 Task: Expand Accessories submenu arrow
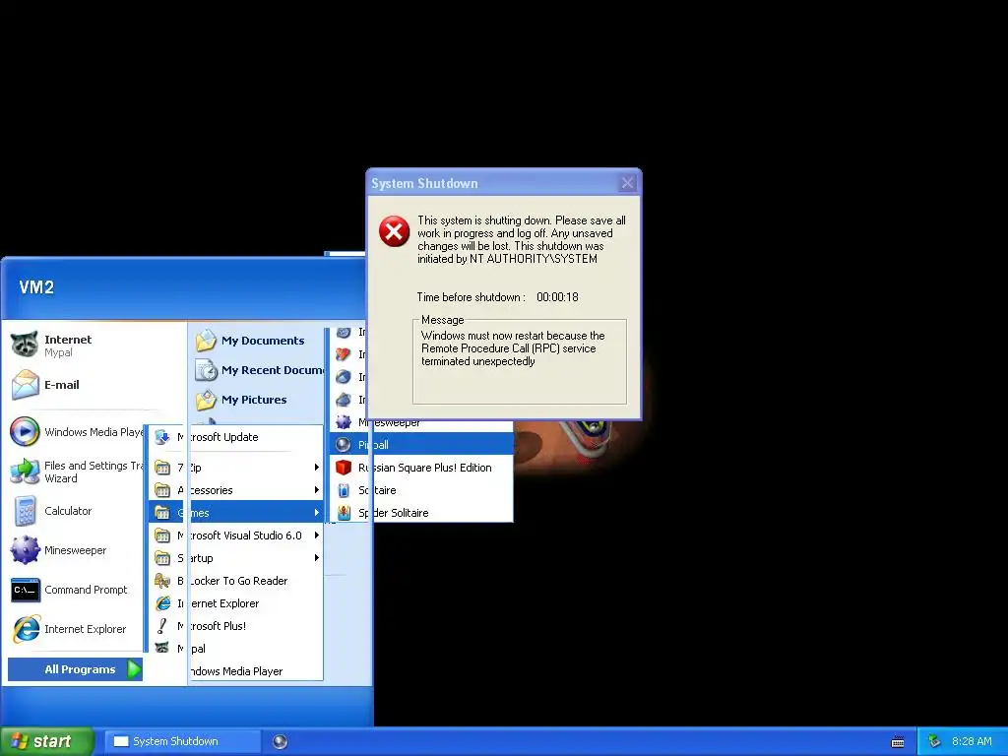316,490
